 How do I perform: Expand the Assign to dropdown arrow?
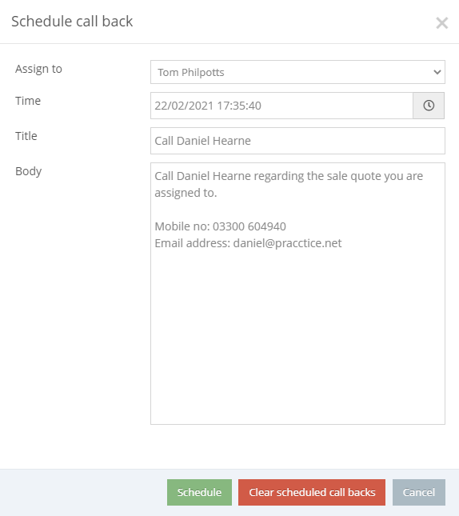point(437,72)
